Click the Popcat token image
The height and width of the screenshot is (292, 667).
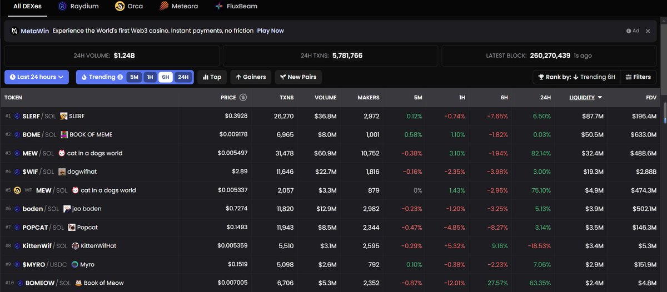pyautogui.click(x=72, y=227)
